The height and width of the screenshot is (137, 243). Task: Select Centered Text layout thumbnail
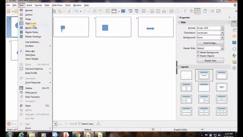222,87
